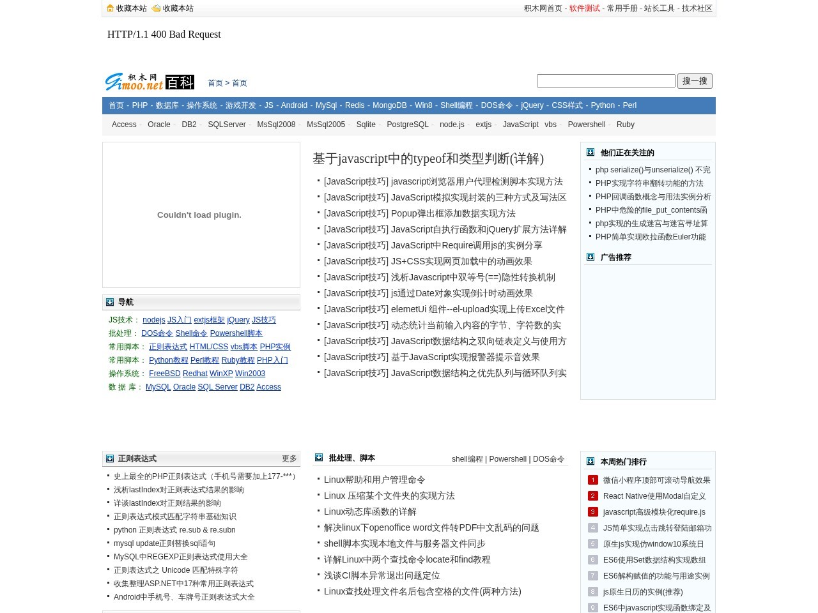Select Python in the blue navigation bar
The width and height of the screenshot is (818, 613).
602,105
